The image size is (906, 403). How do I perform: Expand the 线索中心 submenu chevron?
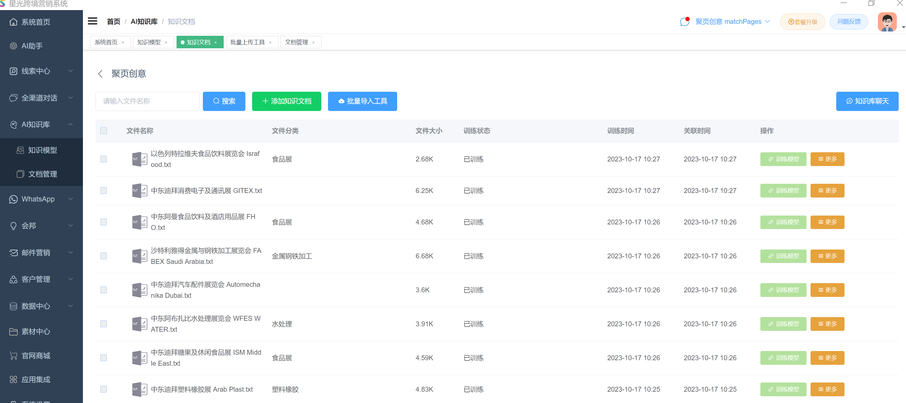pyautogui.click(x=71, y=71)
